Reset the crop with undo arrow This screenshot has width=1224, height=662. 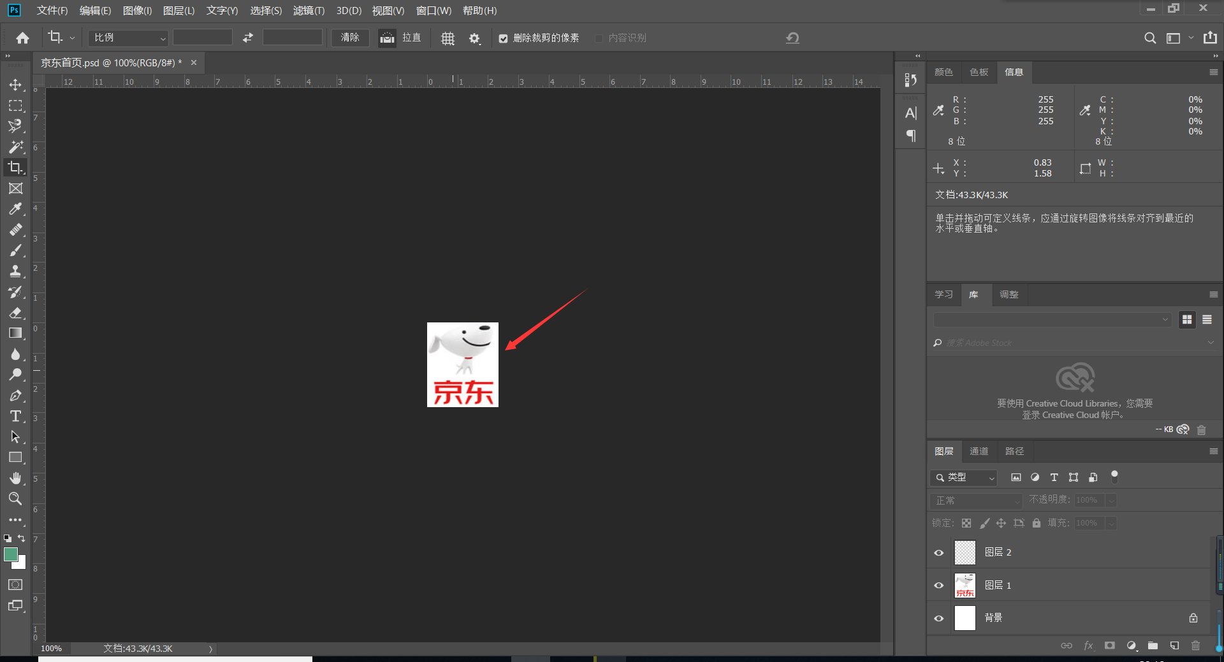pos(792,38)
